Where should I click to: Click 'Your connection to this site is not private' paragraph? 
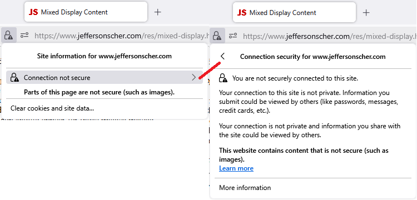309,102
